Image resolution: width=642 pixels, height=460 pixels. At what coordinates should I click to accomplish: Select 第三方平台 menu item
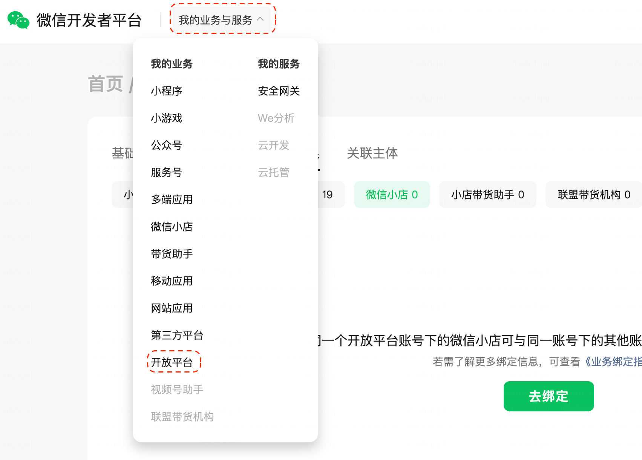(177, 335)
